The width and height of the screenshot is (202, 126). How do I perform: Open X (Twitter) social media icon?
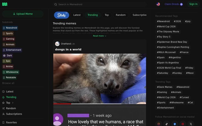coord(191,124)
